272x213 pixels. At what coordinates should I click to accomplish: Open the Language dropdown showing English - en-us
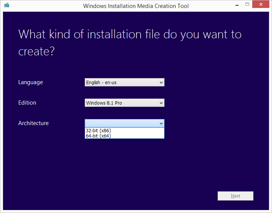coord(124,82)
